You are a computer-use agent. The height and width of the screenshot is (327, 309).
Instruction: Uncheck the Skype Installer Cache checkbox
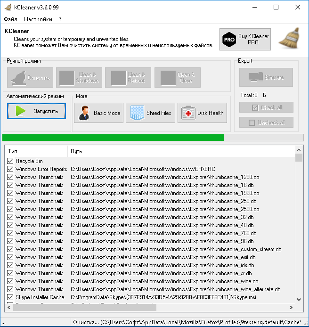tap(10, 297)
